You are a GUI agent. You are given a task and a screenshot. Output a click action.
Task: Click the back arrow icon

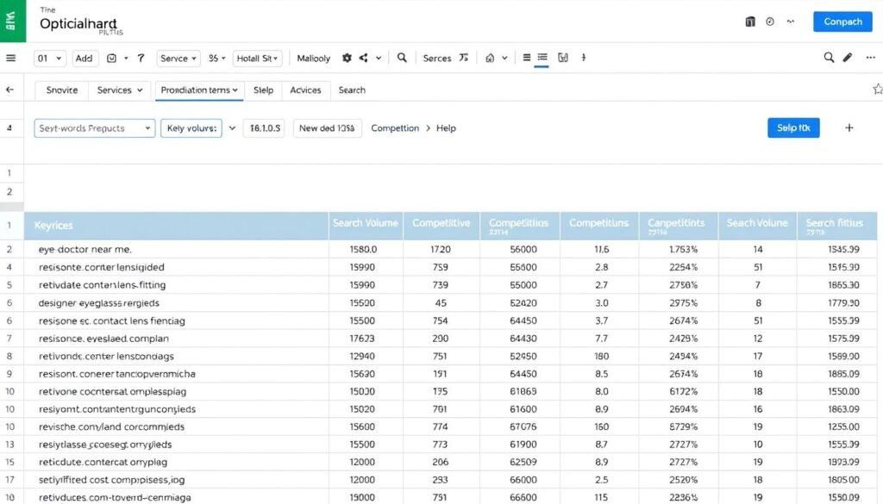[10, 90]
